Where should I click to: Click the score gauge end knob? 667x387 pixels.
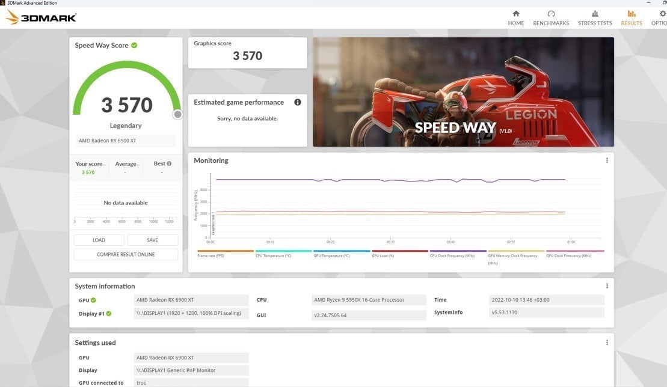tap(178, 114)
